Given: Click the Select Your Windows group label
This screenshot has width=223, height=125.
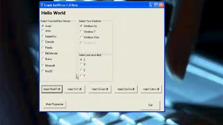Looking at the screenshot, I should (x=90, y=21).
